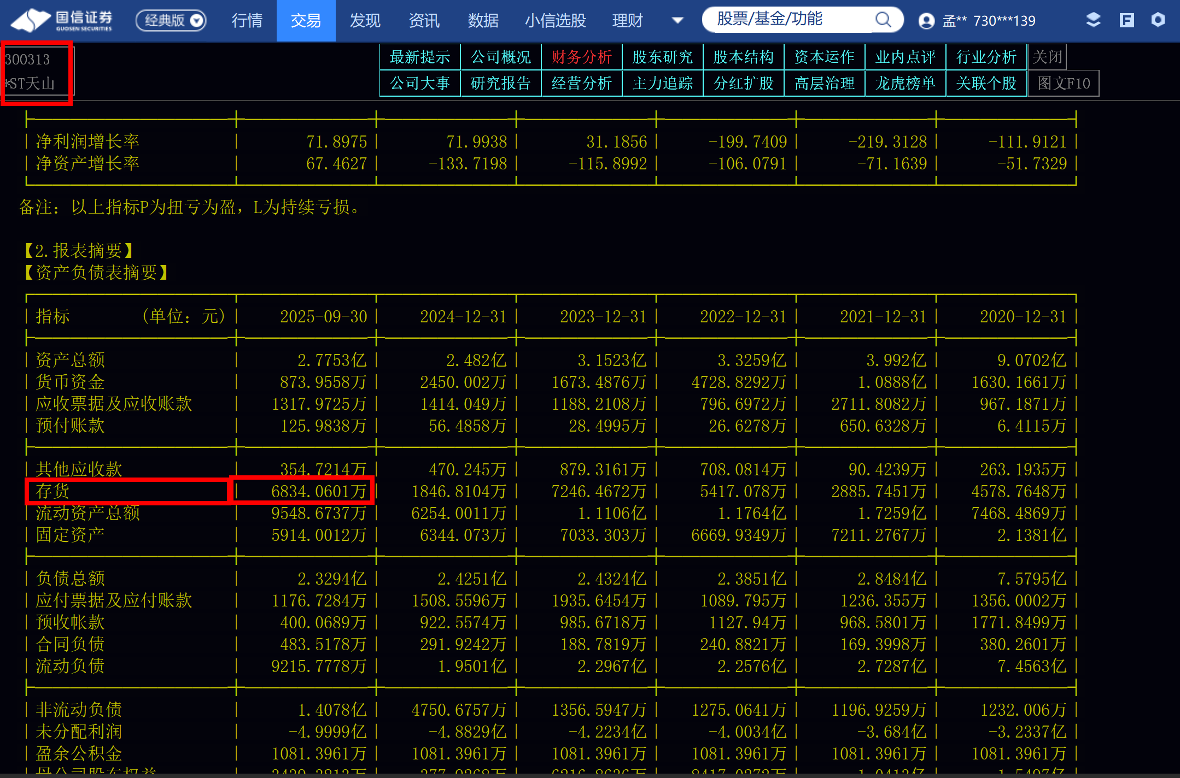Click the 关闭 button
This screenshot has width=1180, height=778.
pyautogui.click(x=1047, y=57)
